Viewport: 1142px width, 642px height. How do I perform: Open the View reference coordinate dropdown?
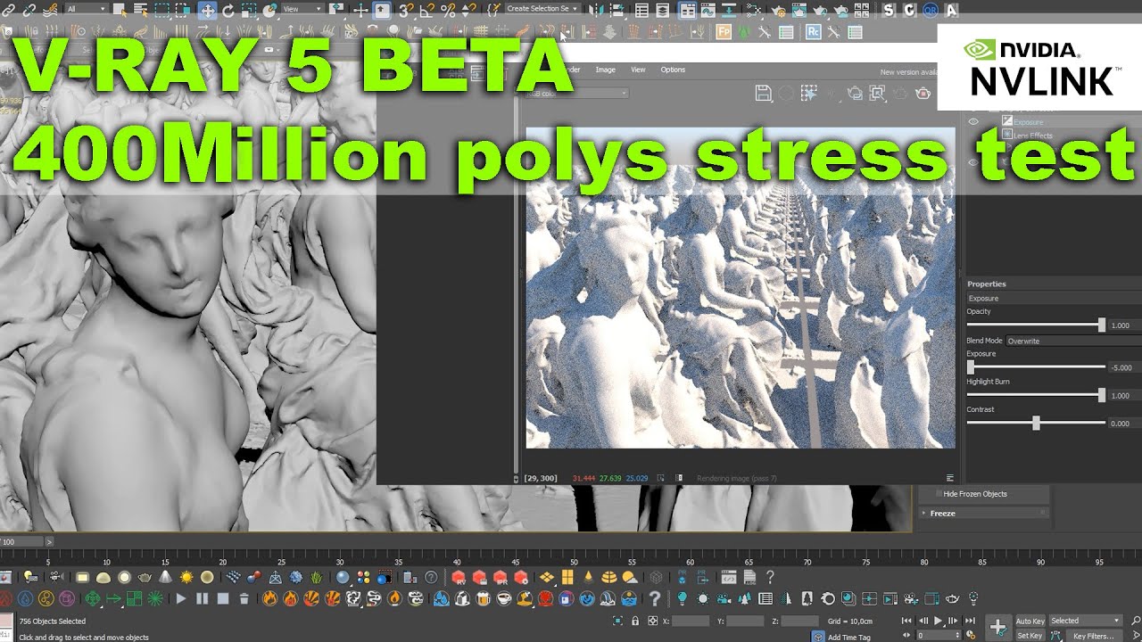(x=303, y=8)
